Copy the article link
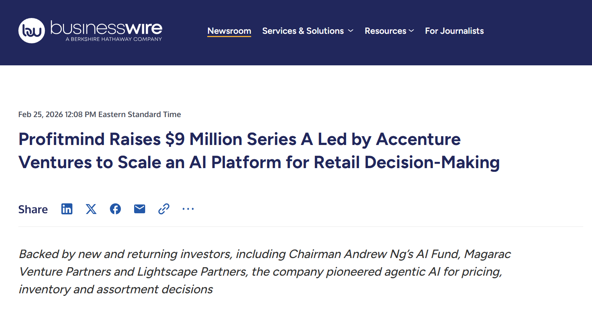592x312 pixels. click(x=163, y=209)
